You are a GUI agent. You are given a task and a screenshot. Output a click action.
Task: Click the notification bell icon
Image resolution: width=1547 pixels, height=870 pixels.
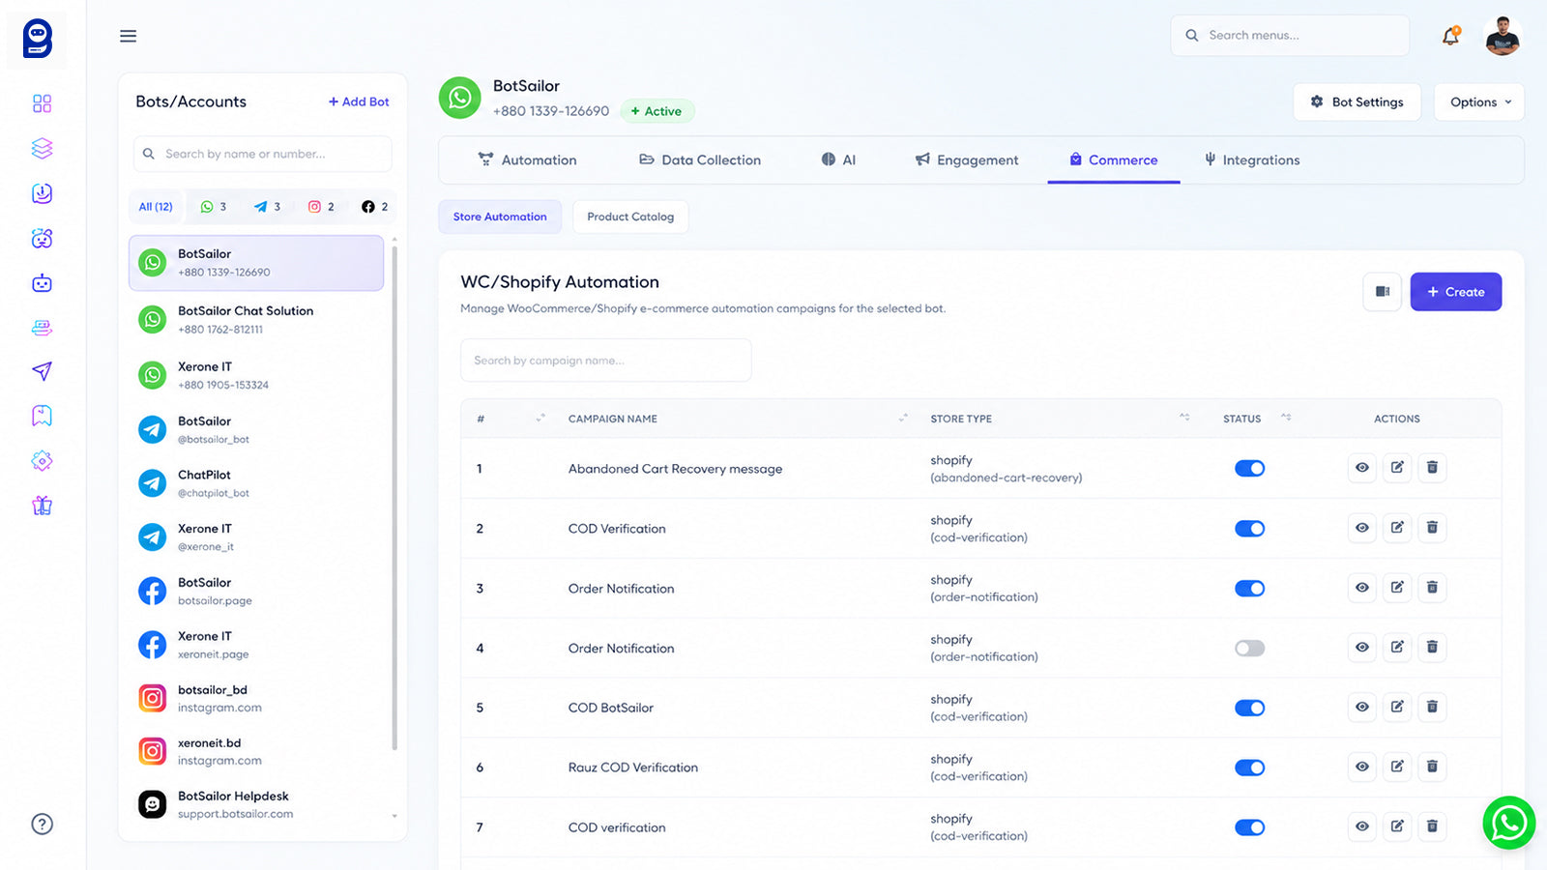[x=1450, y=36]
